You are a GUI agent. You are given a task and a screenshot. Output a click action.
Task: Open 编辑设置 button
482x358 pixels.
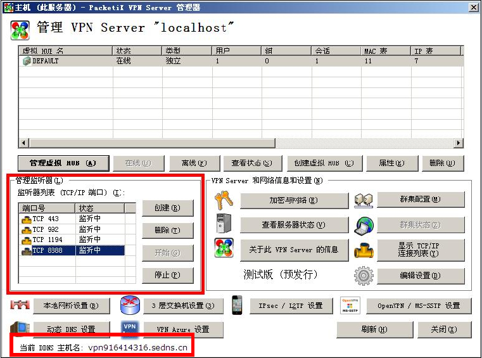click(421, 276)
